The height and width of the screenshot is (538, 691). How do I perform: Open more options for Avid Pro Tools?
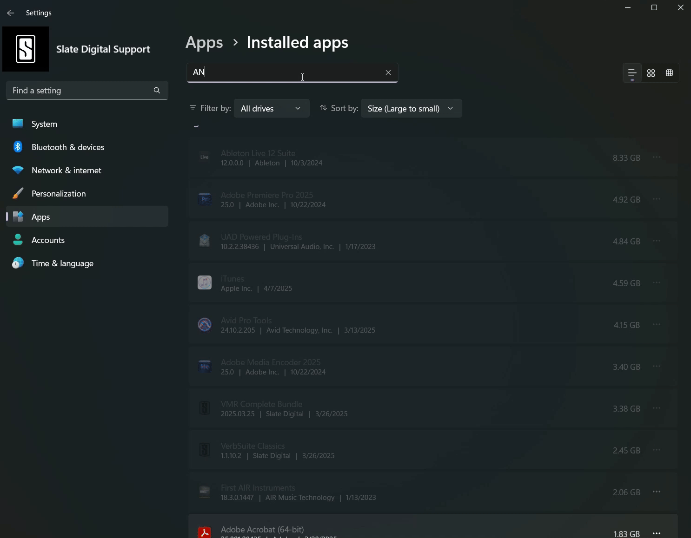click(x=657, y=325)
